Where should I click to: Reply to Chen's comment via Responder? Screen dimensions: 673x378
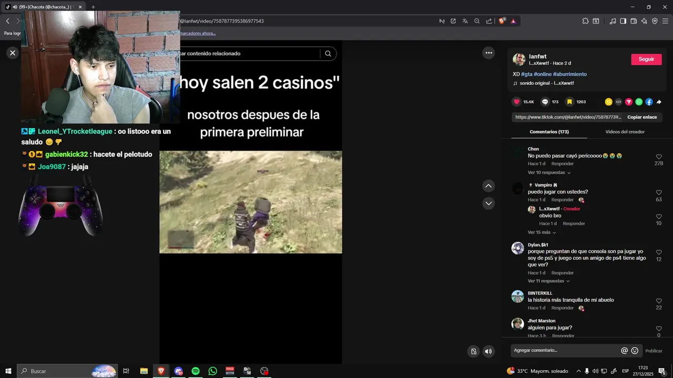tap(563, 164)
